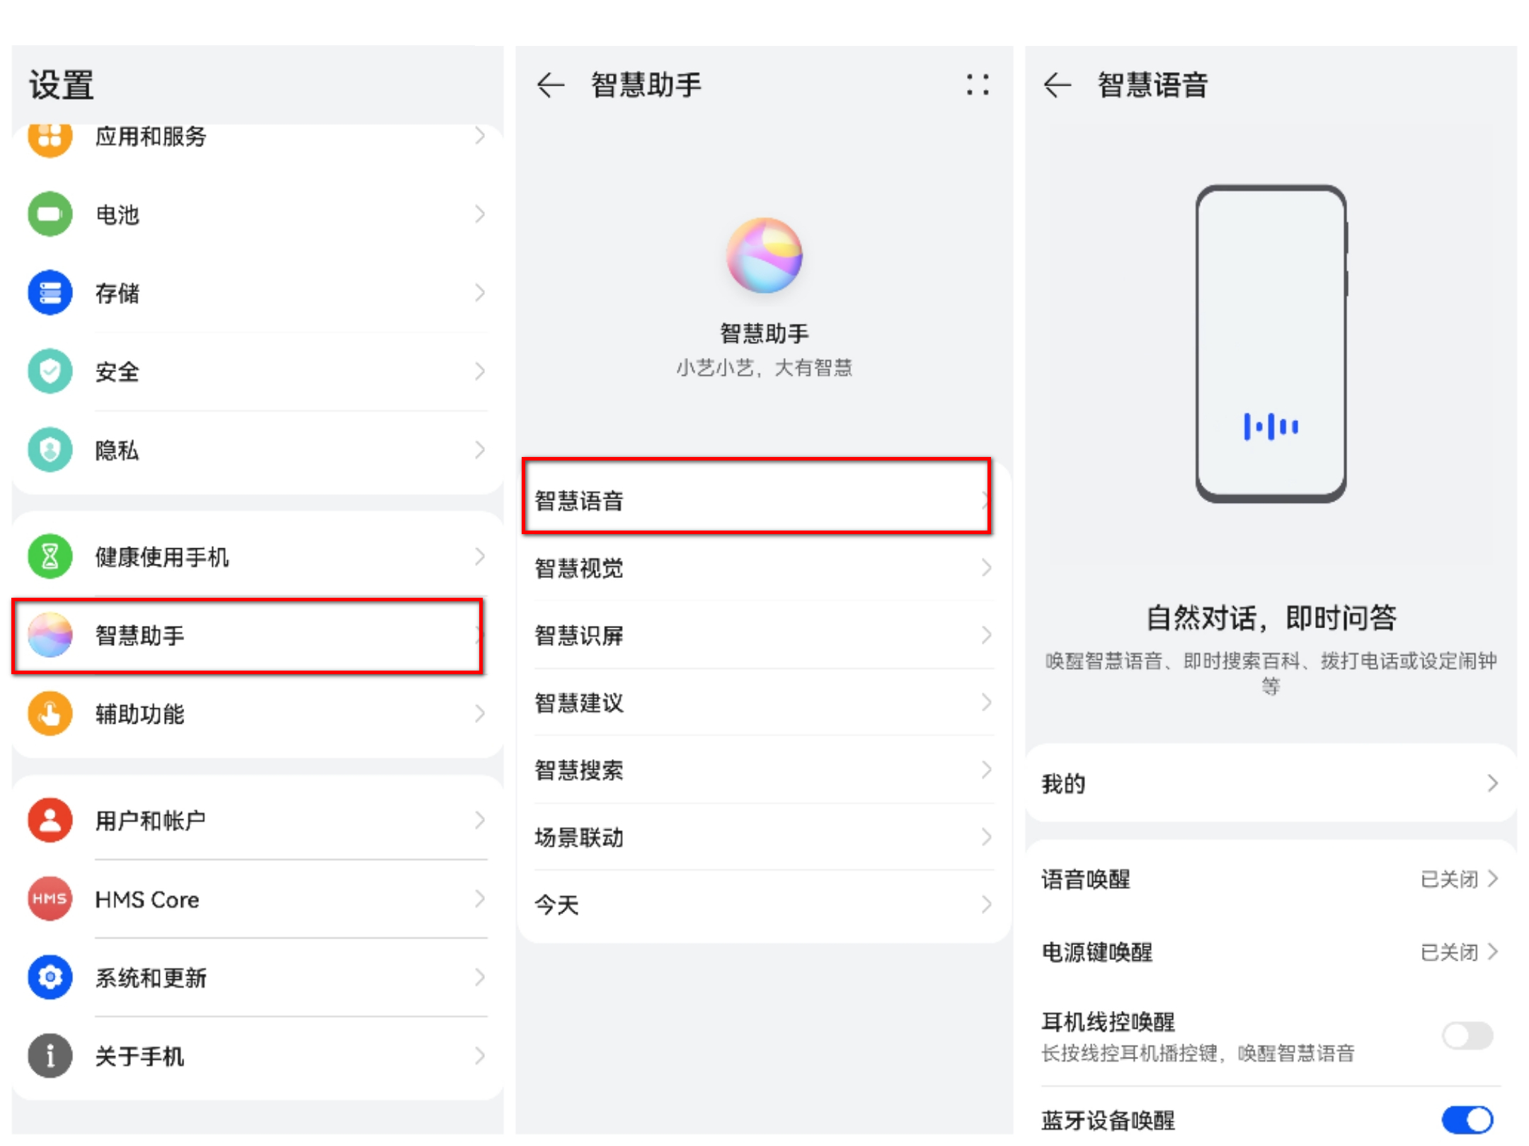The image size is (1529, 1146).
Task: Open the more options menu on 智慧助手 page
Action: (x=977, y=85)
